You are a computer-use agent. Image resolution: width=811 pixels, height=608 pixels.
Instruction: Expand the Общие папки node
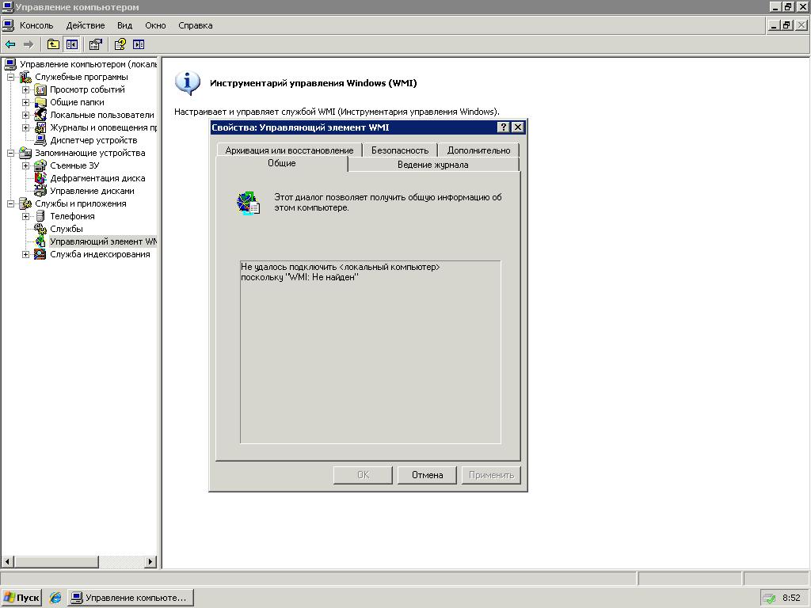tap(25, 102)
